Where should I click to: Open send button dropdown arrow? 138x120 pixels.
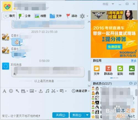tap(87, 115)
